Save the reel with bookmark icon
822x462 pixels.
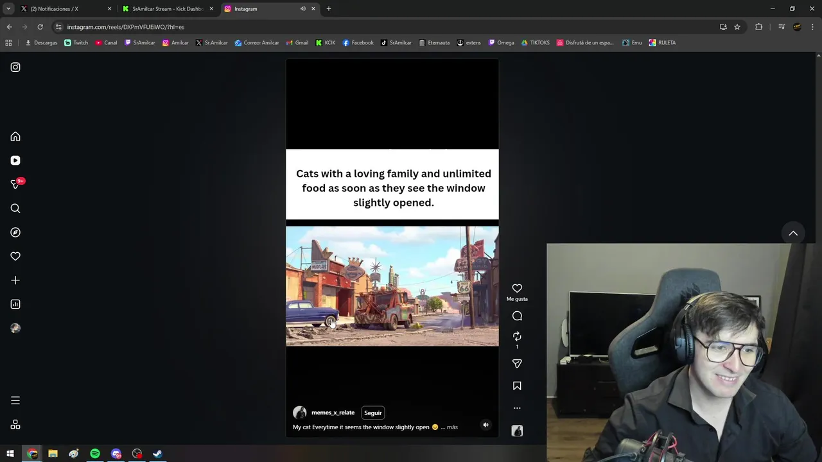coord(517,386)
